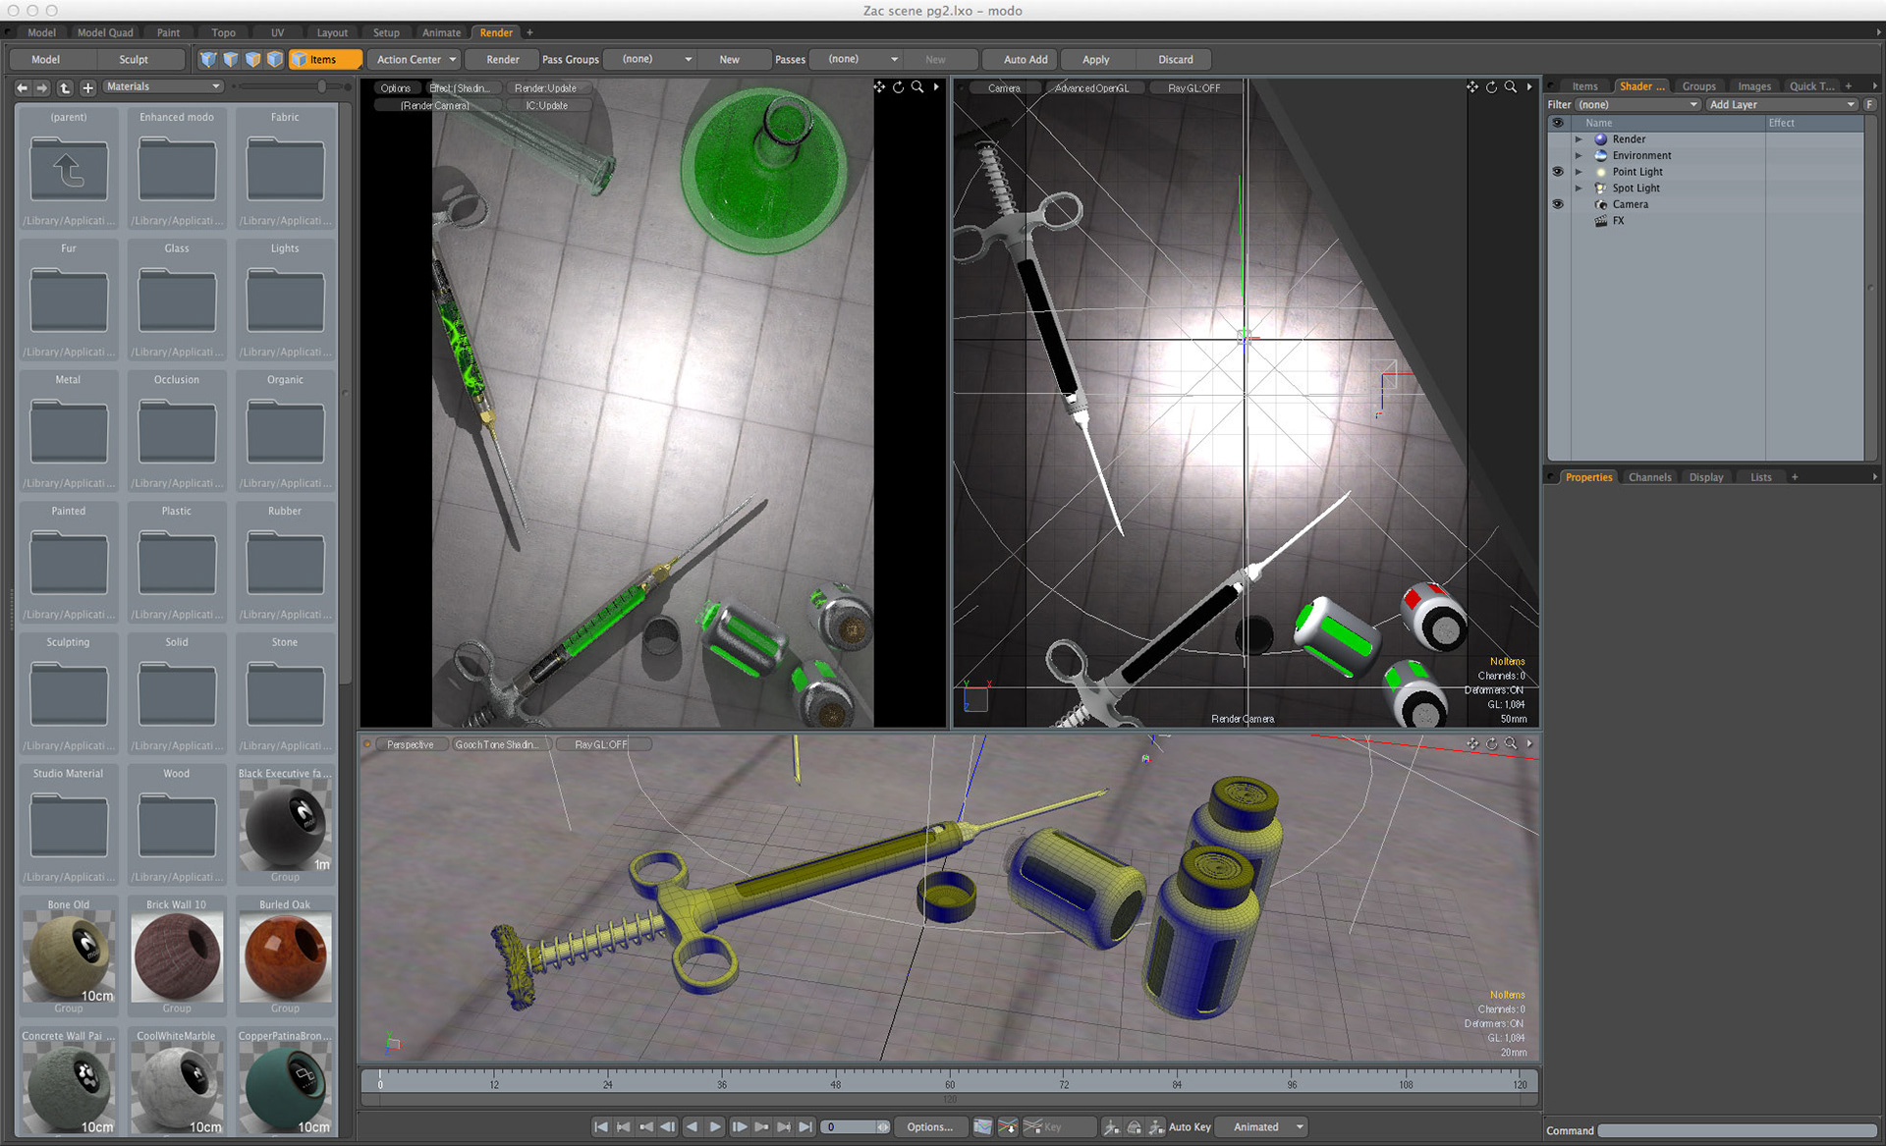Screen dimensions: 1886x1146
Task: Open the Glass presets folder
Action: point(177,300)
